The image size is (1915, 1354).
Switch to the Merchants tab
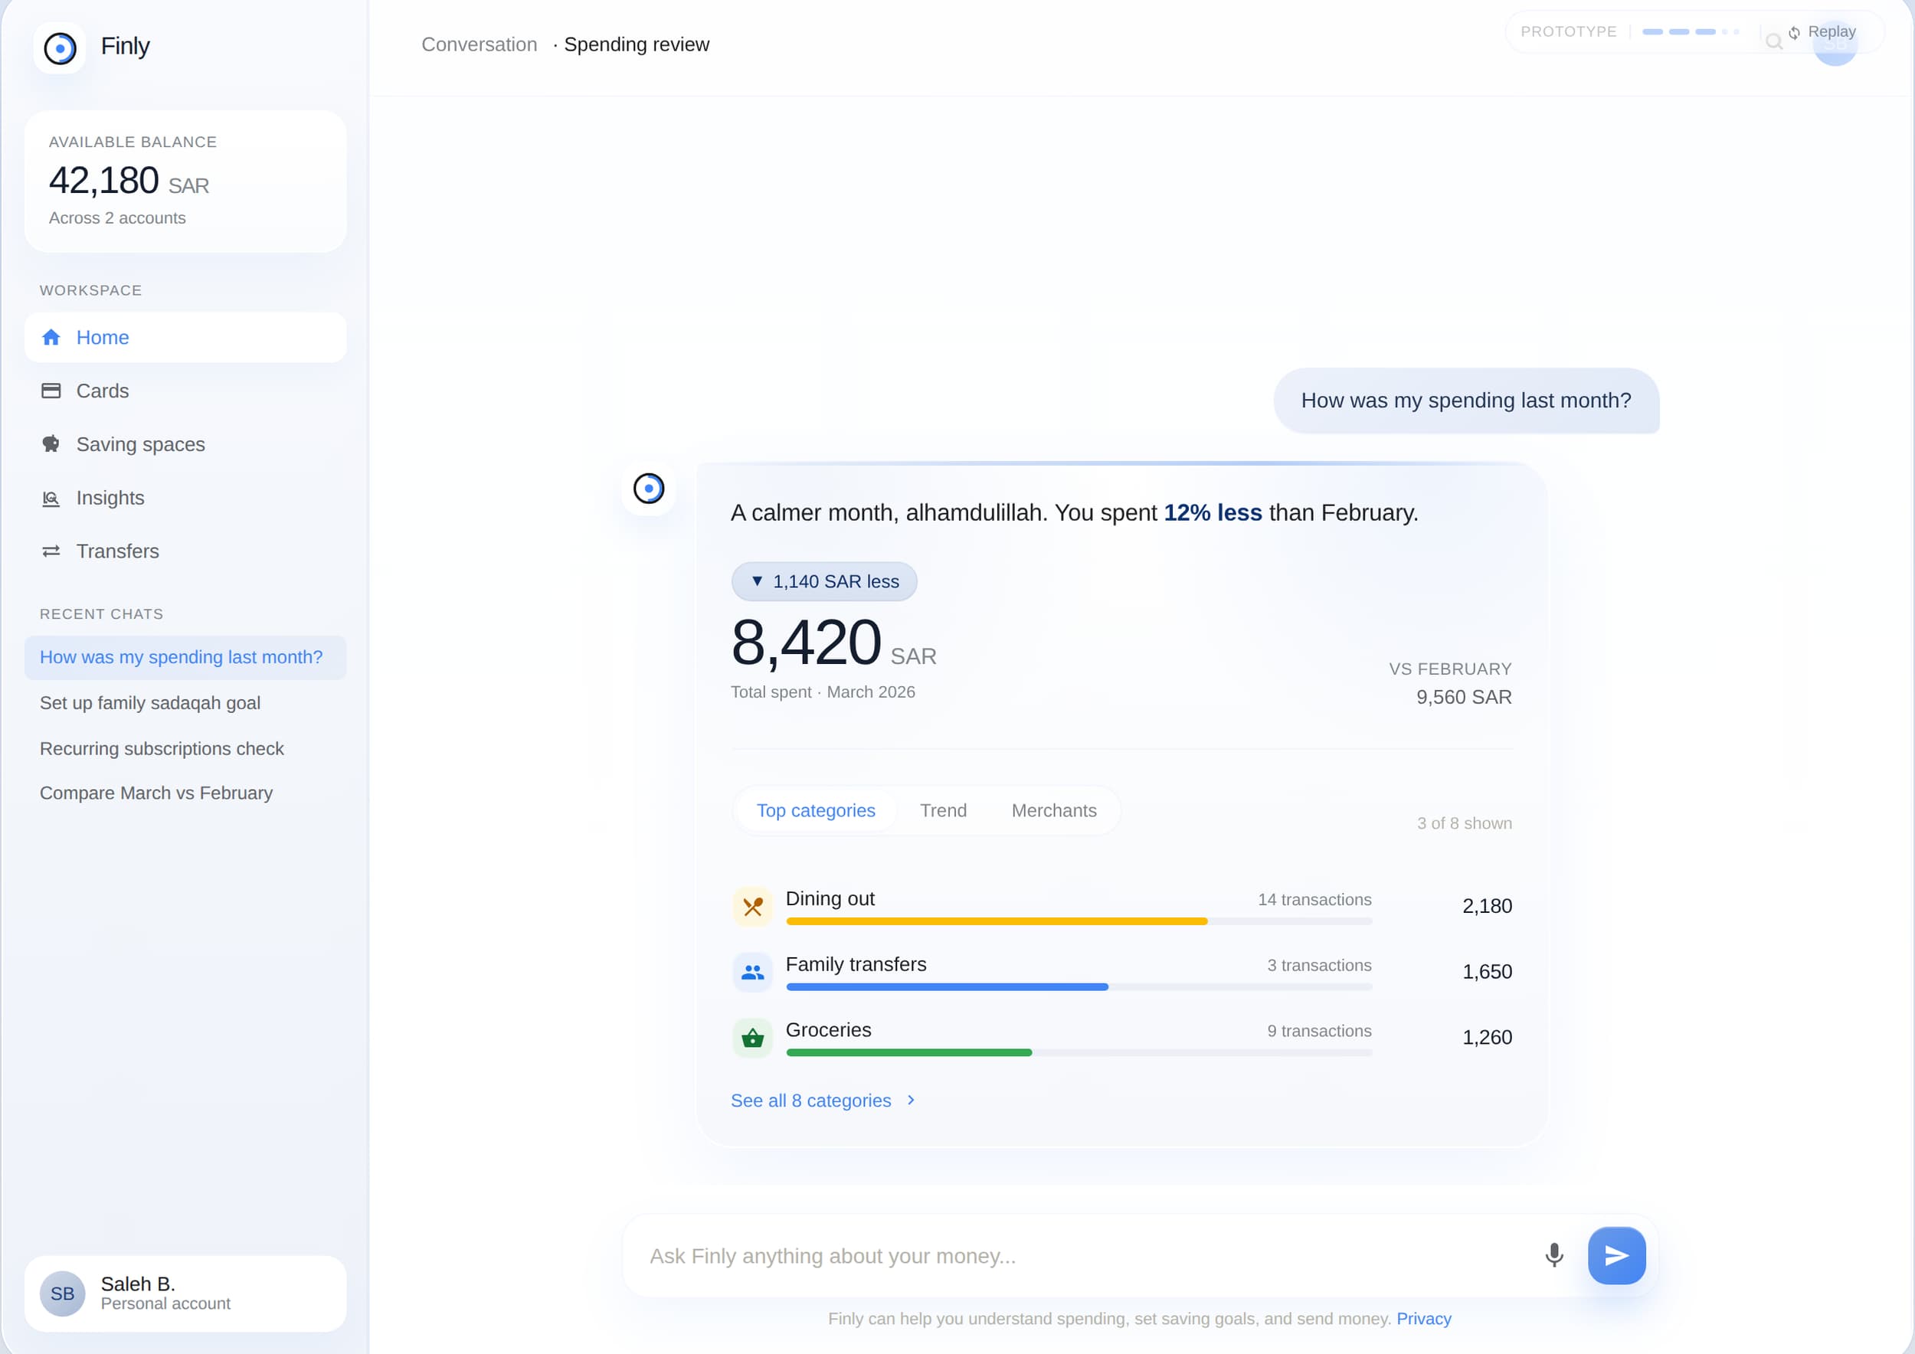coord(1054,810)
